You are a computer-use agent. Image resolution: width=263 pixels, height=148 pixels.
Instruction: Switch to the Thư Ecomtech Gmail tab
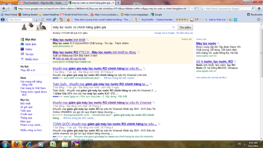click(43, 3)
